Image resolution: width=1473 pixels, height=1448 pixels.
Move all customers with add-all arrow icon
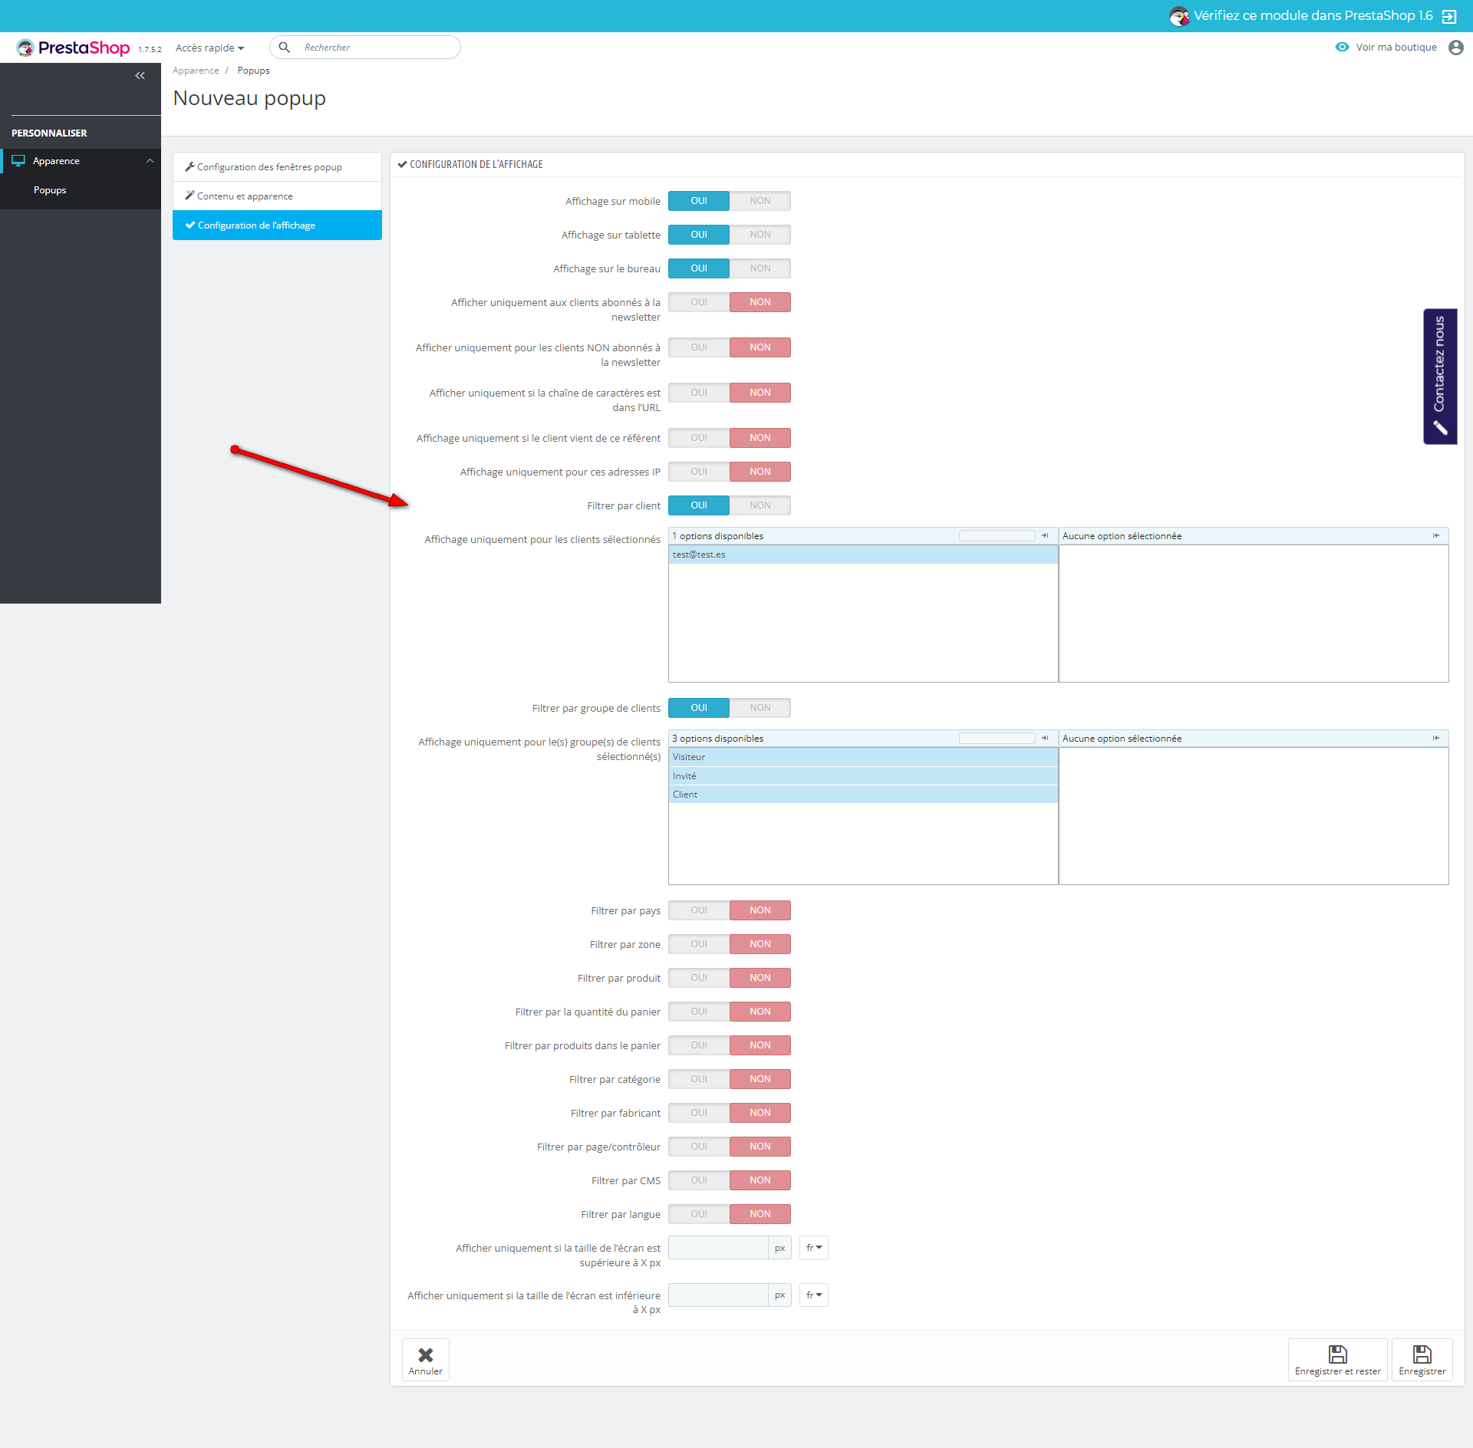1045,536
